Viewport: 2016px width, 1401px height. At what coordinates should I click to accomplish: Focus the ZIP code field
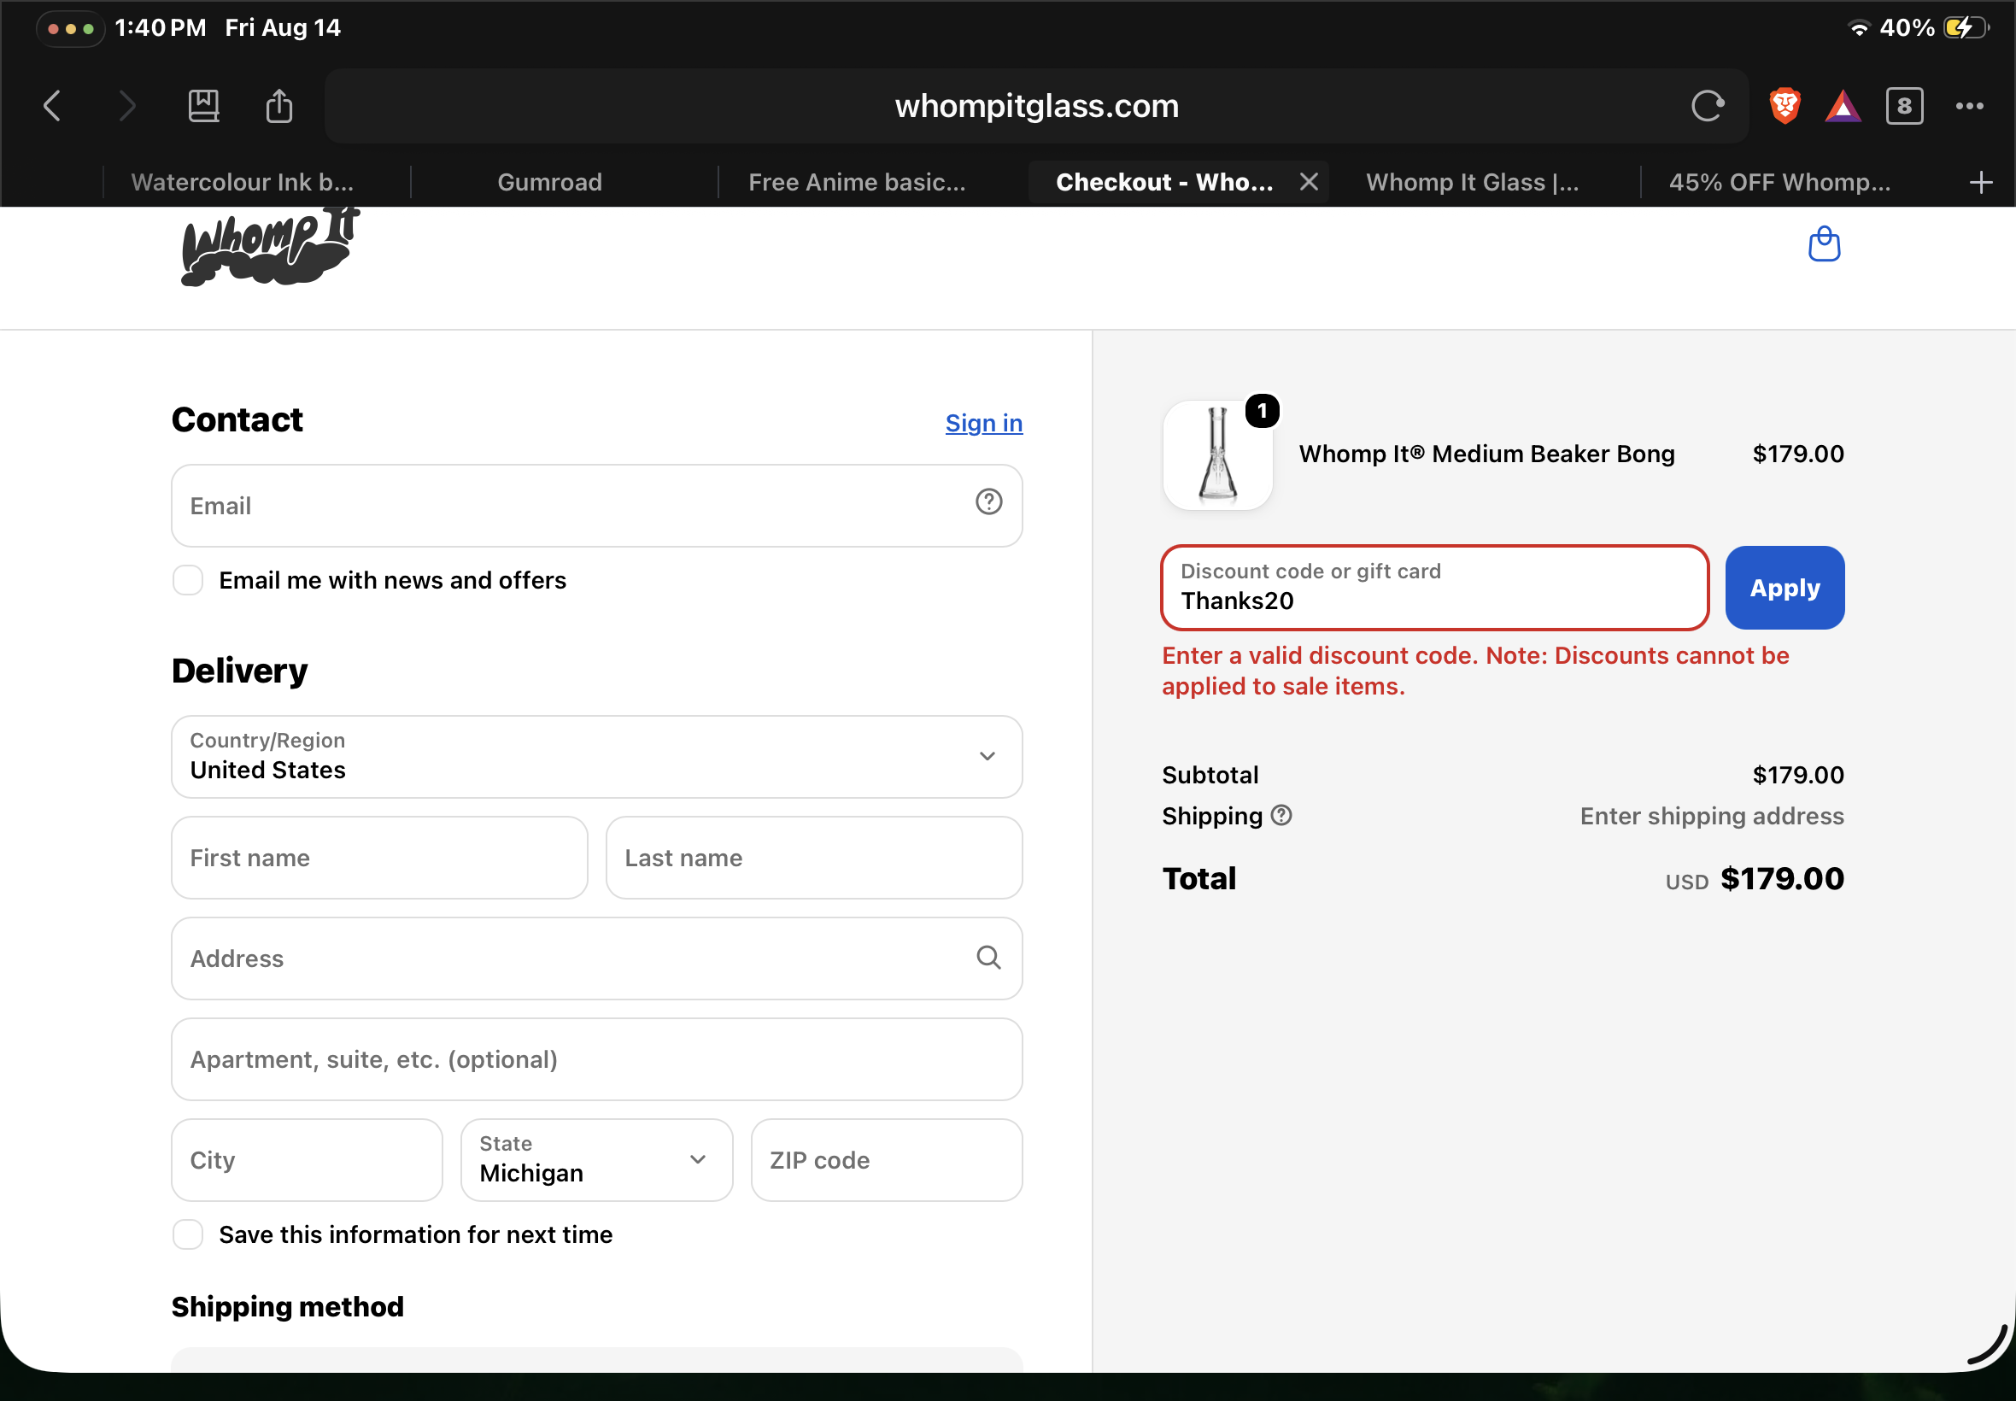[887, 1159]
